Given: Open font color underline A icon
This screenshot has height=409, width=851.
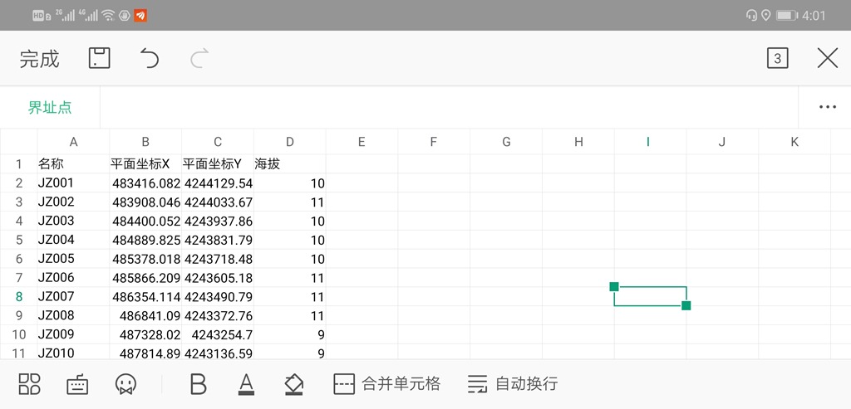Looking at the screenshot, I should [x=246, y=383].
